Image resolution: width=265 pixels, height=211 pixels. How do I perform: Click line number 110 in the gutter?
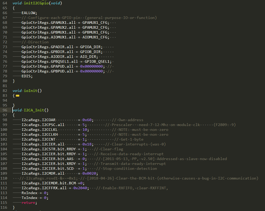(x=5, y=178)
